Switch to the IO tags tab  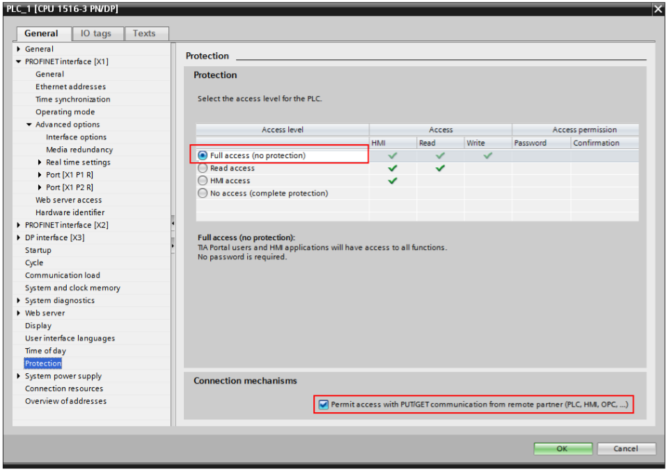coord(97,33)
